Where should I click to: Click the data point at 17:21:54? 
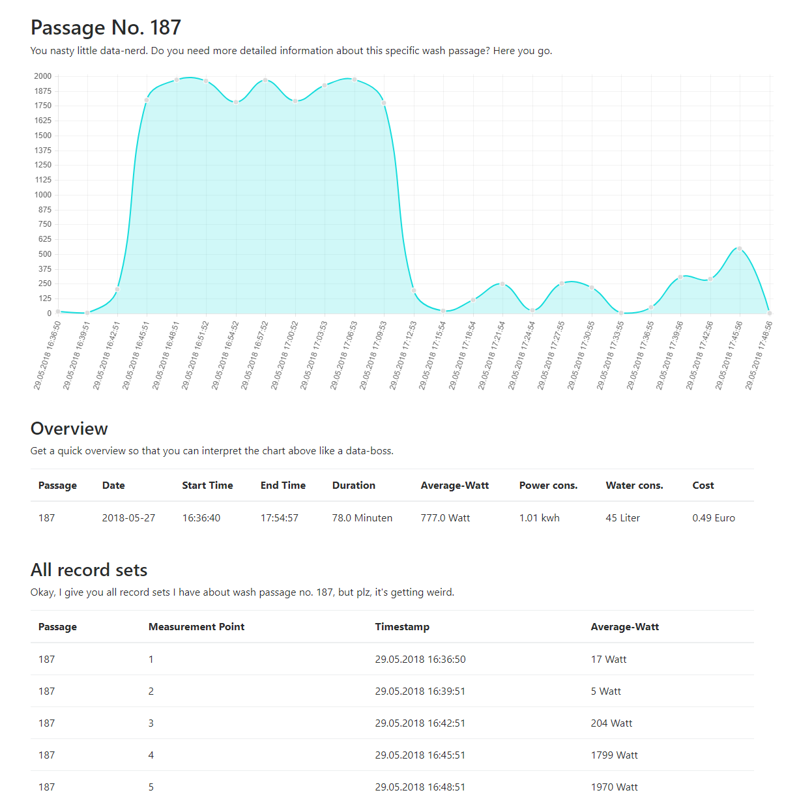[x=502, y=284]
